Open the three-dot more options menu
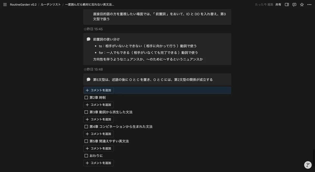The image size is (315, 172). (x=309, y=4)
